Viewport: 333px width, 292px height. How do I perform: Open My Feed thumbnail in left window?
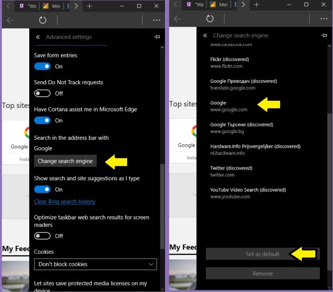16,276
